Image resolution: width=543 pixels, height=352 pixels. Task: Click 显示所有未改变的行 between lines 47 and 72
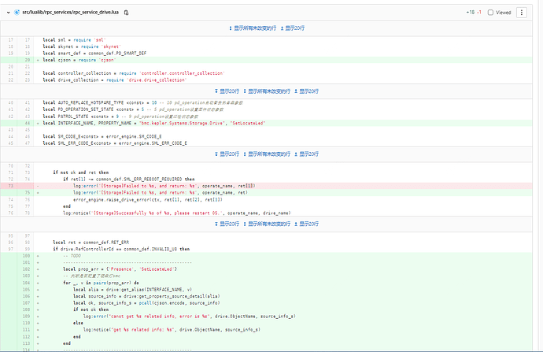[x=271, y=154]
